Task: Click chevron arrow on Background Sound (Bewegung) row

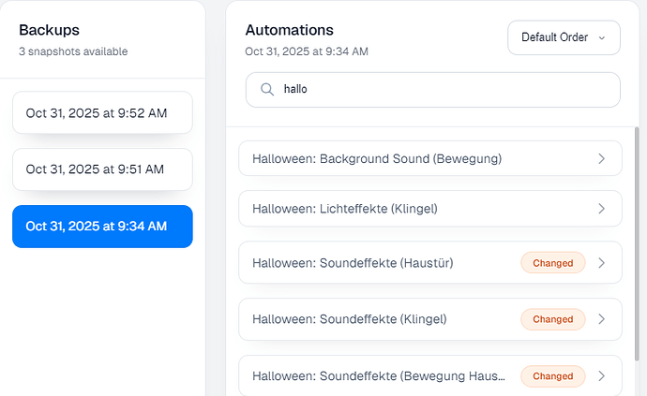Action: (602, 159)
